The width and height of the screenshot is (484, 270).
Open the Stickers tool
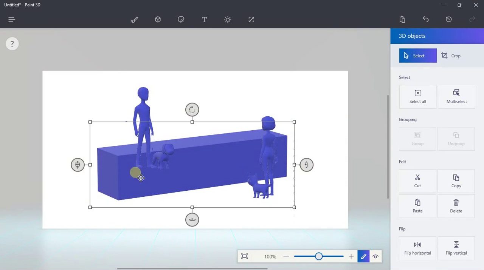click(181, 20)
